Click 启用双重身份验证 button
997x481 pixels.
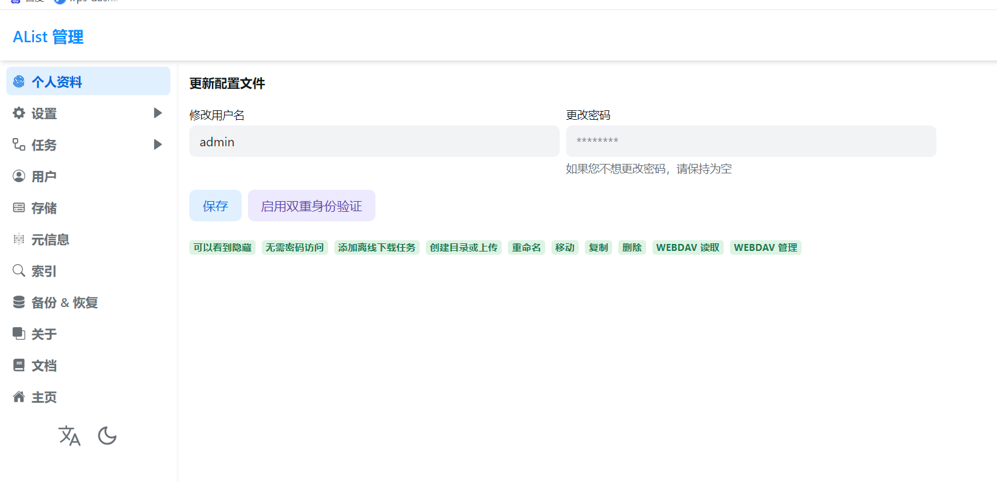(312, 206)
